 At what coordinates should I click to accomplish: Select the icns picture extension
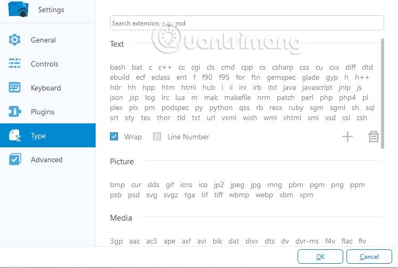[186, 185]
